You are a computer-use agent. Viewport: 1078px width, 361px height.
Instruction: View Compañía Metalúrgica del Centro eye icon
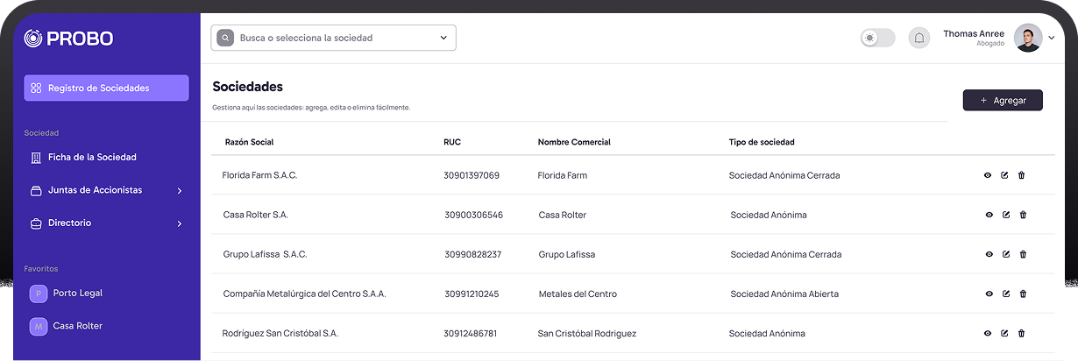pos(989,294)
